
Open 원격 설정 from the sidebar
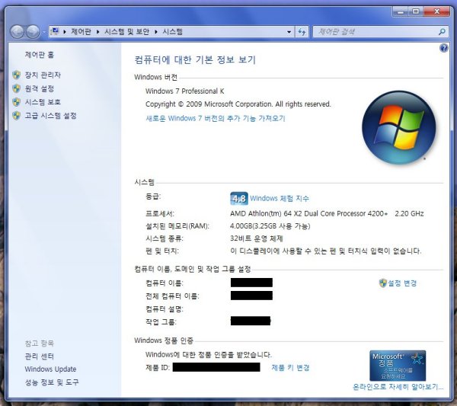pyautogui.click(x=40, y=88)
